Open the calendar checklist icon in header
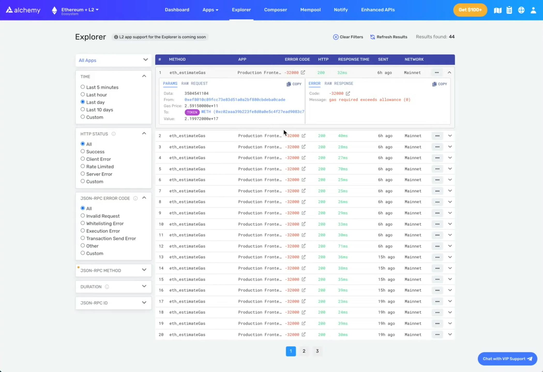This screenshot has height=372, width=543. pos(509,10)
